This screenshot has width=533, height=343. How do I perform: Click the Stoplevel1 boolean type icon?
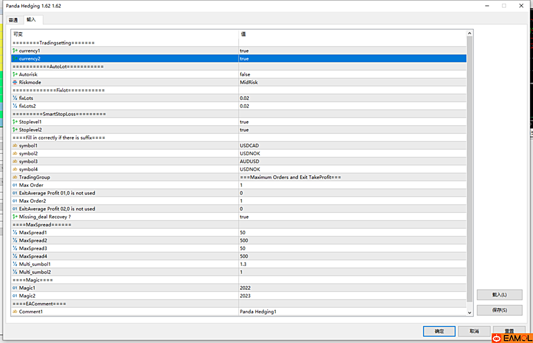point(15,122)
